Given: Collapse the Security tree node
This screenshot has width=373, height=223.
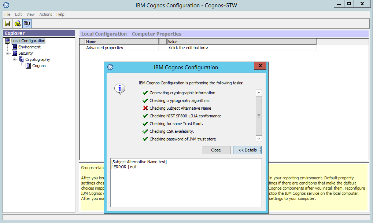Looking at the screenshot, I should [7, 54].
